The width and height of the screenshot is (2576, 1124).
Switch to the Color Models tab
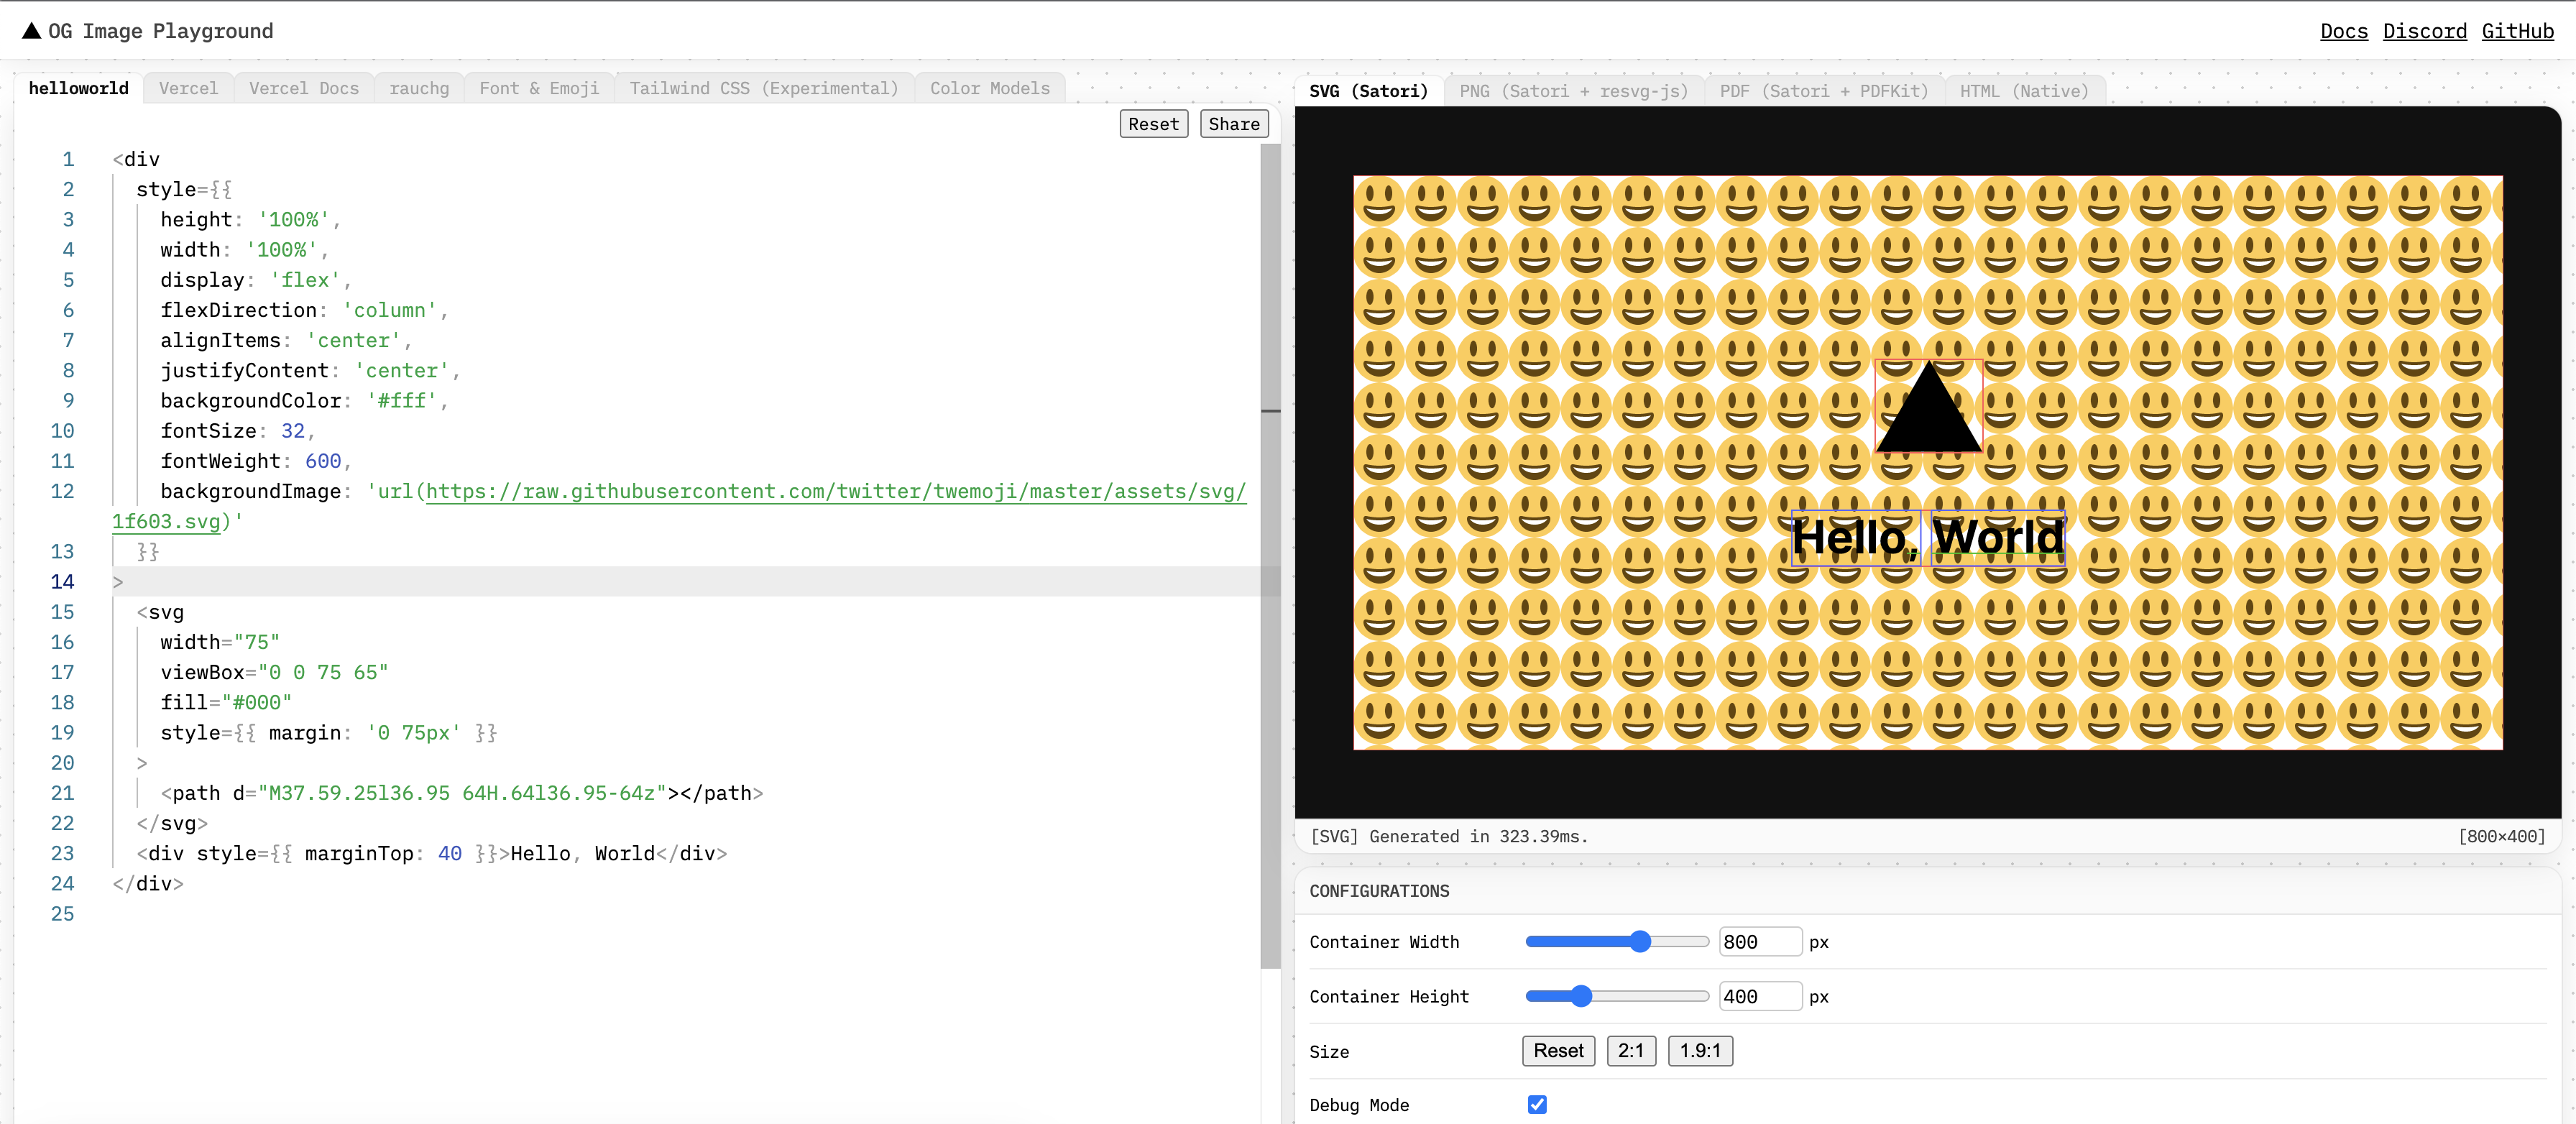pos(989,88)
